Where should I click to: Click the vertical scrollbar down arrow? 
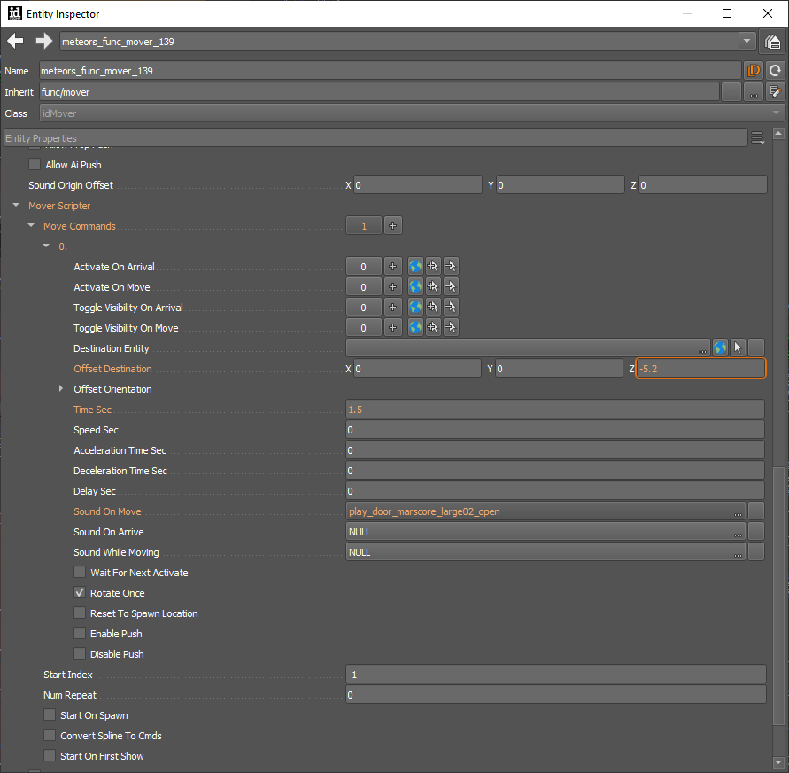(778, 762)
